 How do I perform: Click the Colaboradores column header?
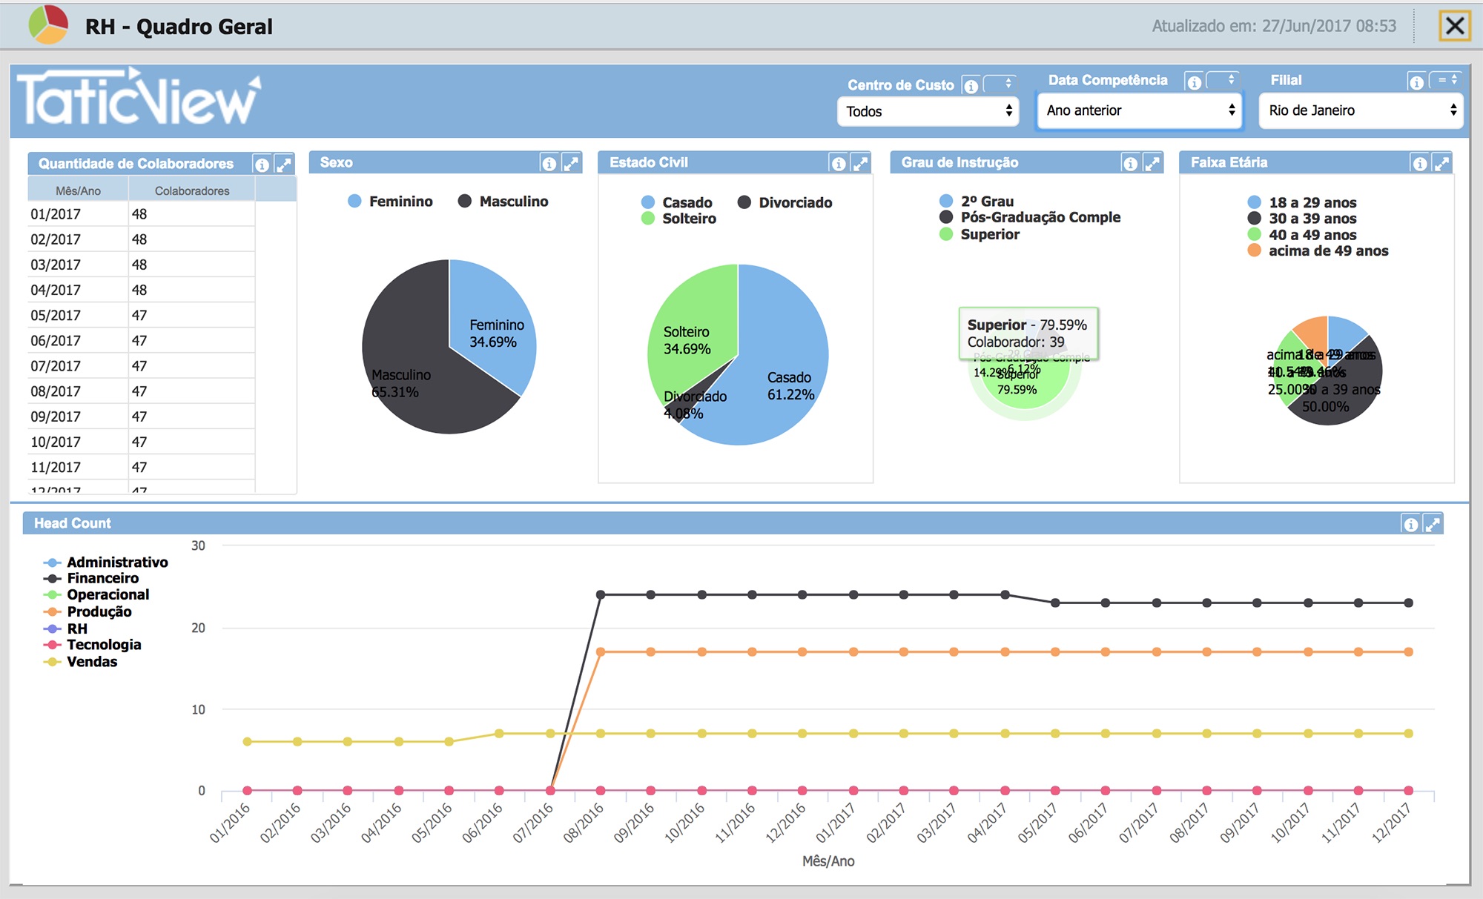tap(192, 190)
